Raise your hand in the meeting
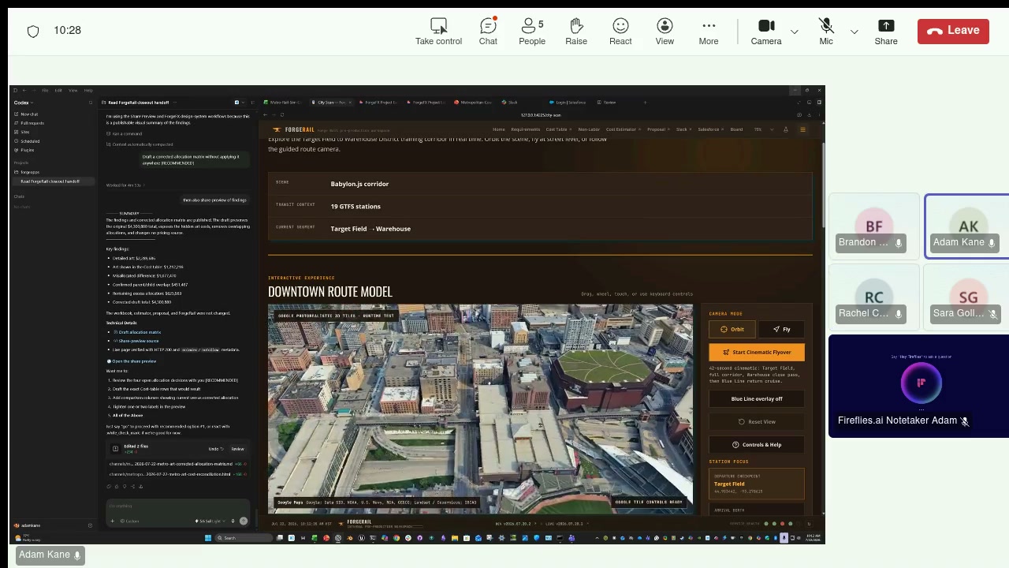This screenshot has height=568, width=1009. pos(576,31)
